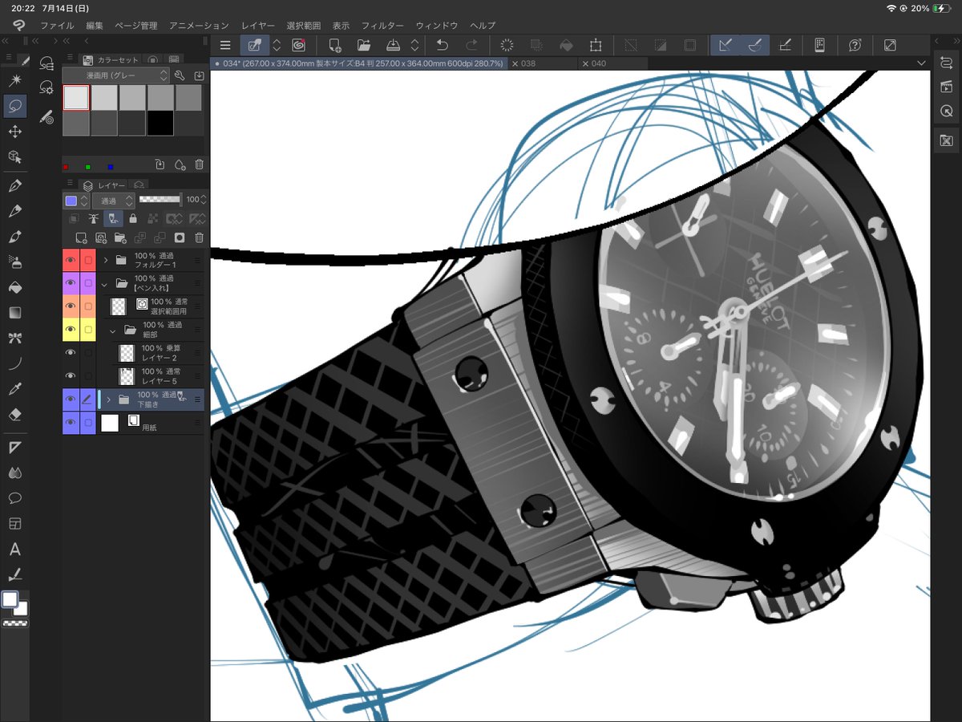Select the Move layer tool
Image resolution: width=962 pixels, height=722 pixels.
tap(14, 132)
